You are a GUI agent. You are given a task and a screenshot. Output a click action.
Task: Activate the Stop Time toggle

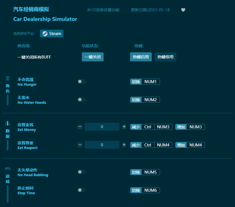[x=82, y=190]
